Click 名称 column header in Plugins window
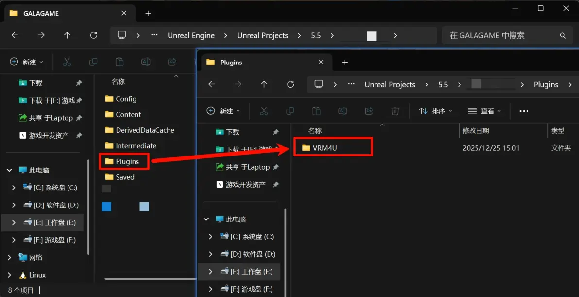 click(x=315, y=130)
